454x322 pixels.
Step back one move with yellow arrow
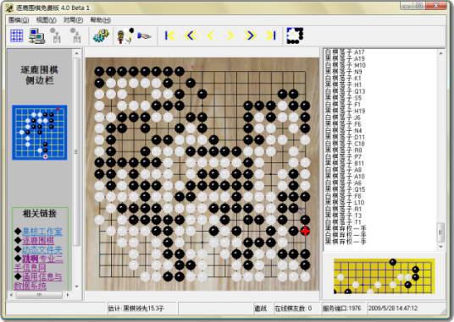coord(211,35)
